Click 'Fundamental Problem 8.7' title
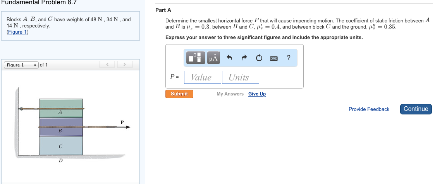Viewport: 435px width, 184px height. click(x=39, y=2)
